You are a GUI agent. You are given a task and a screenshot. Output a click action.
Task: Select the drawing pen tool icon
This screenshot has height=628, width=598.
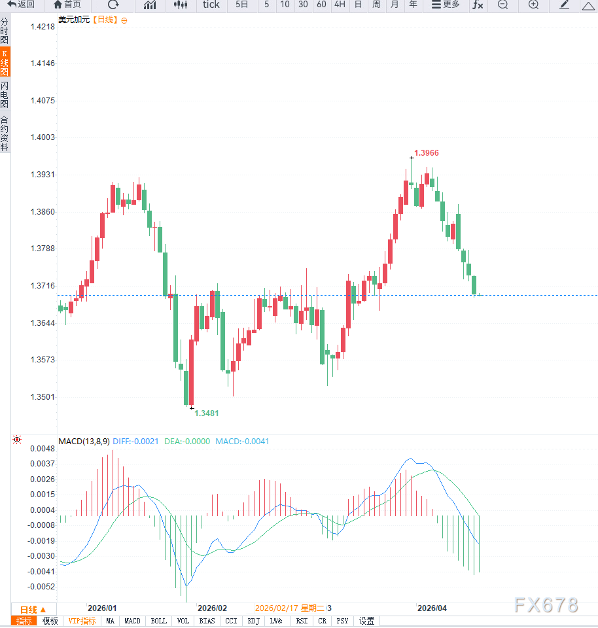coord(564,5)
